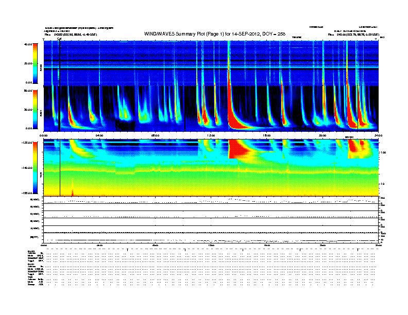Viewport: 408px width, 315px height.
Task: Click the 04:00 tick label under RAD1 spectrogram
Action: 99,135
